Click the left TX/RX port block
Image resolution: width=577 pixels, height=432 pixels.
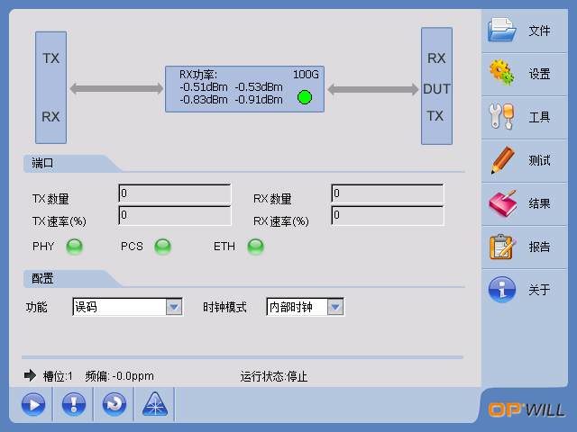pos(50,87)
